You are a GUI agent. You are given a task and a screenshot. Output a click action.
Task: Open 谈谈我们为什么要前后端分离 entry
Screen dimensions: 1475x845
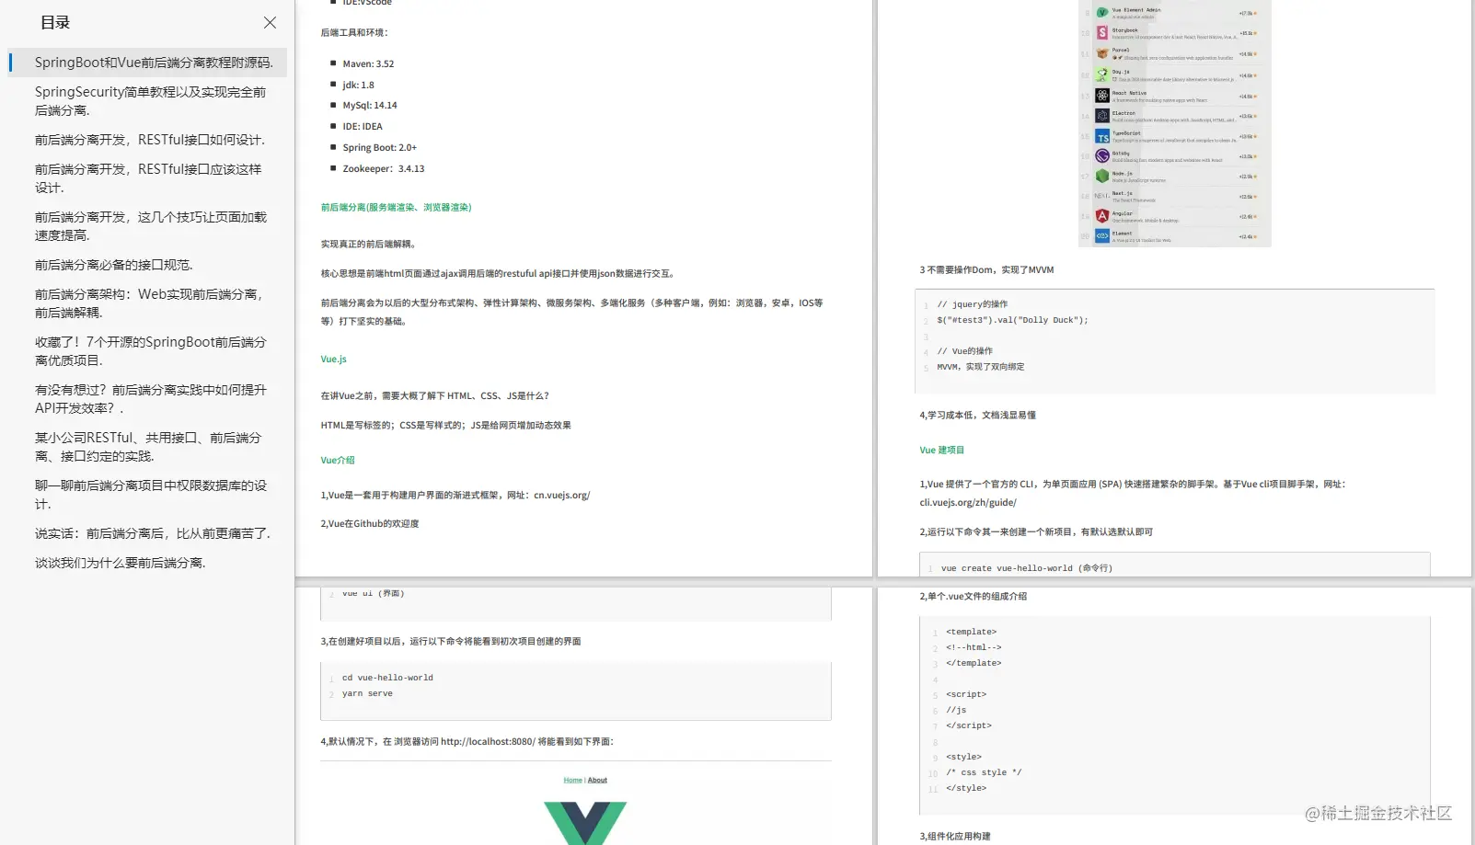click(121, 563)
